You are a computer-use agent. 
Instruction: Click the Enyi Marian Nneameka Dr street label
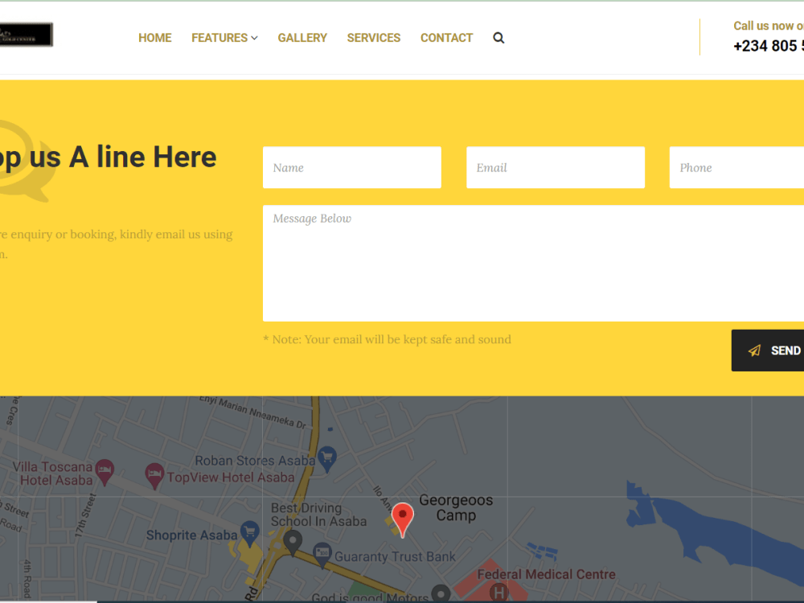click(252, 412)
